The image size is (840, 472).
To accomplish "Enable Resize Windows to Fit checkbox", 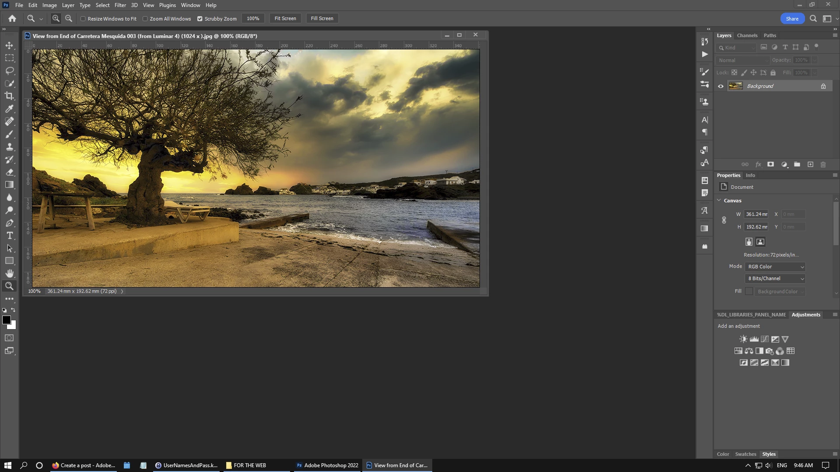I will point(83,19).
